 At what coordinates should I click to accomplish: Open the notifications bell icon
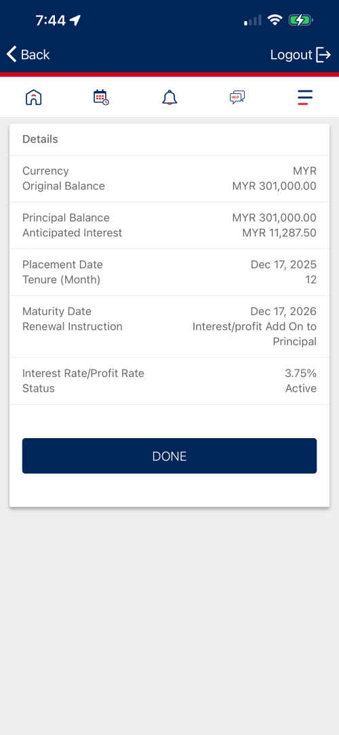point(169,98)
